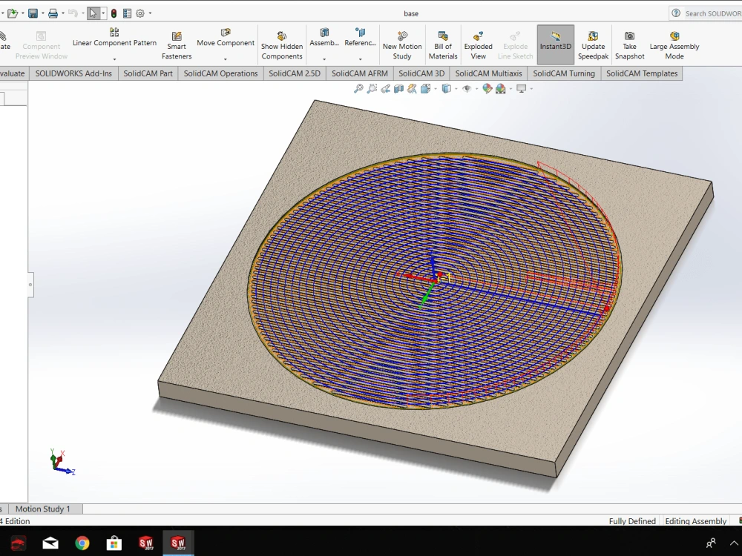Click Zoom to Area magnifier icon
742x556 pixels.
coord(372,88)
